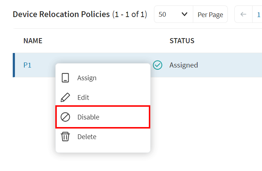Screen dimensions: 262x171
Task: Pick Disable in the context menu
Action: [88, 117]
